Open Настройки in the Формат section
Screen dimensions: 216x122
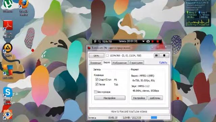(x=139, y=98)
